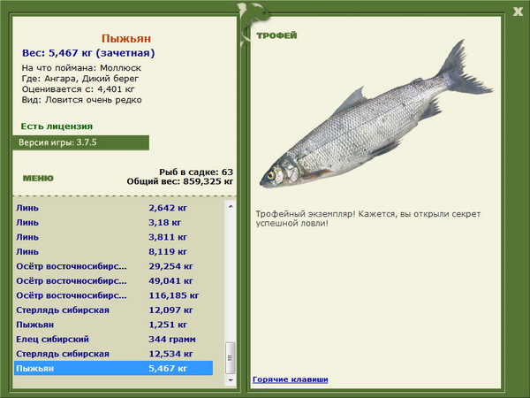Close the trophy window with X
Viewport: 530px width, 398px height.
tap(518, 11)
